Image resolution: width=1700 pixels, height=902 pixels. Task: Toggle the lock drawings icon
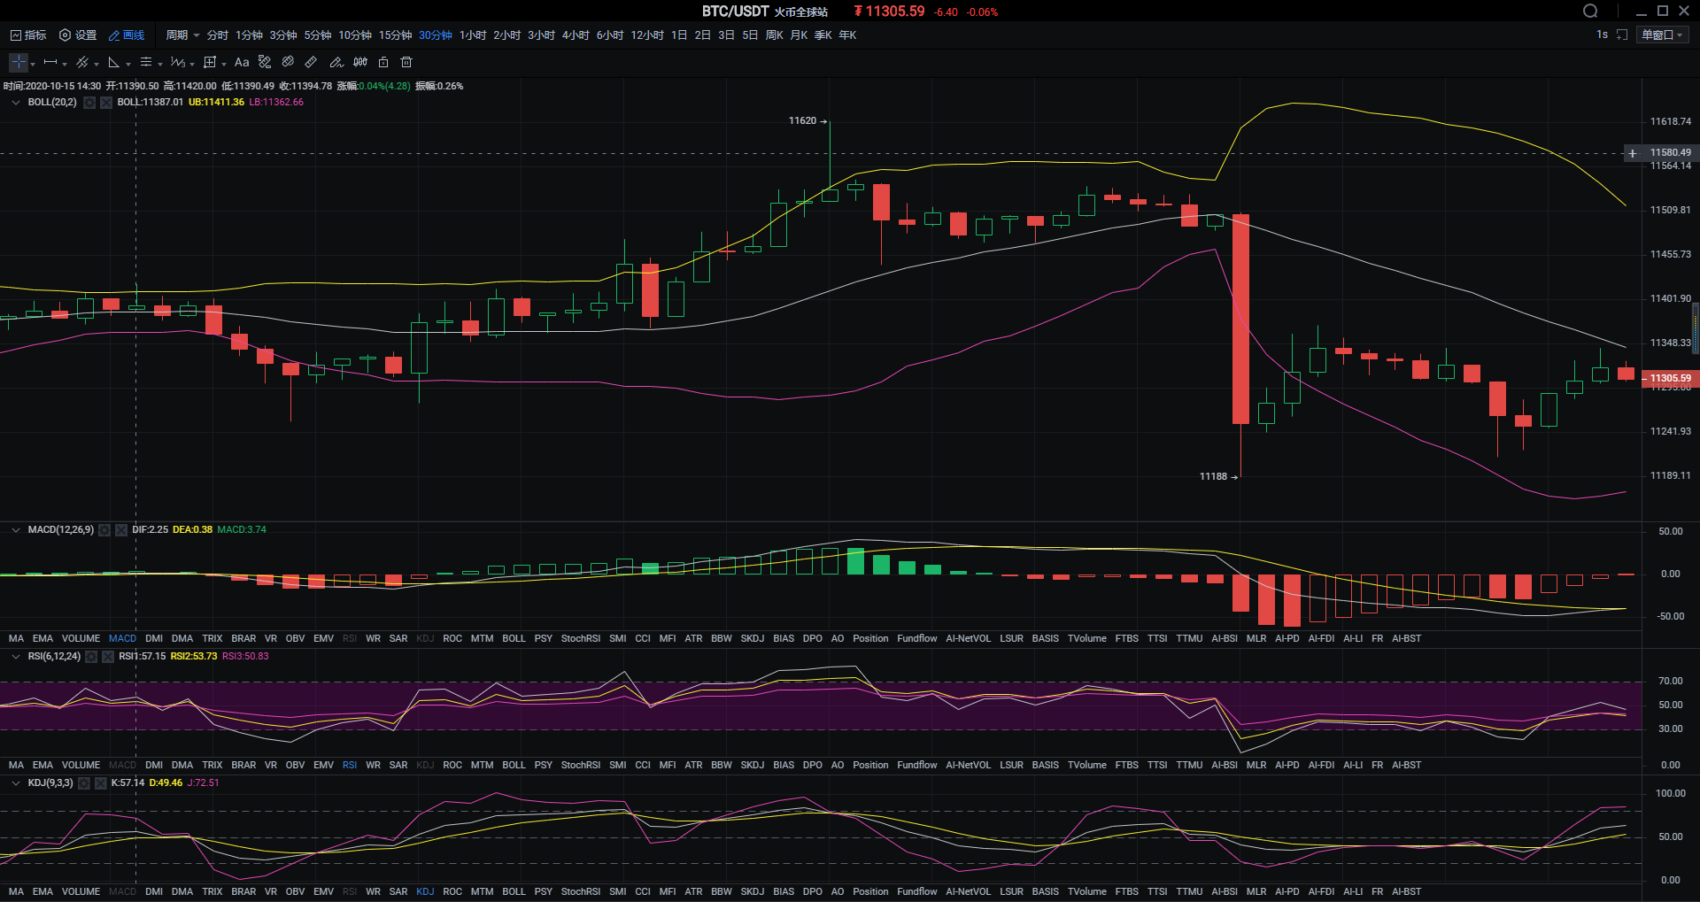383,62
